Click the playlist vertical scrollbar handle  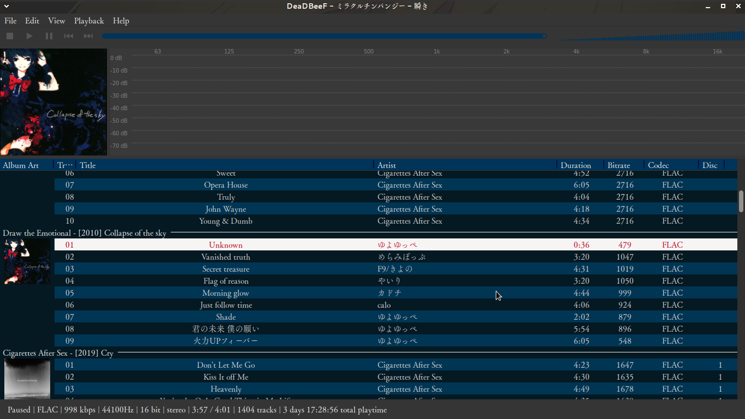click(x=741, y=201)
